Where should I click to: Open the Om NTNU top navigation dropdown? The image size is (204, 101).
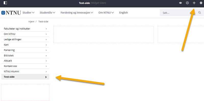click(x=106, y=12)
